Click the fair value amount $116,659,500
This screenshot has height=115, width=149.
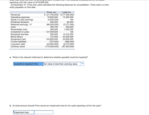pyautogui.click(x=42, y=2)
